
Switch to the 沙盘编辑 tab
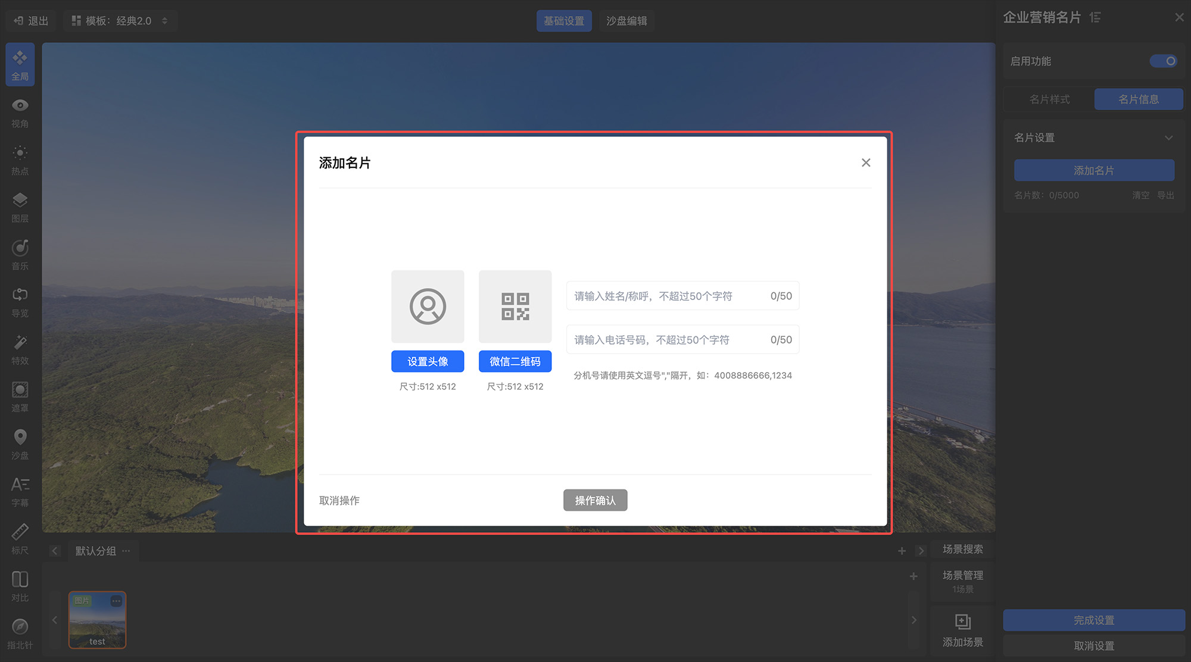click(626, 21)
